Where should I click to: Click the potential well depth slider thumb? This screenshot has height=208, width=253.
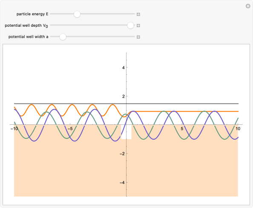[130, 25]
